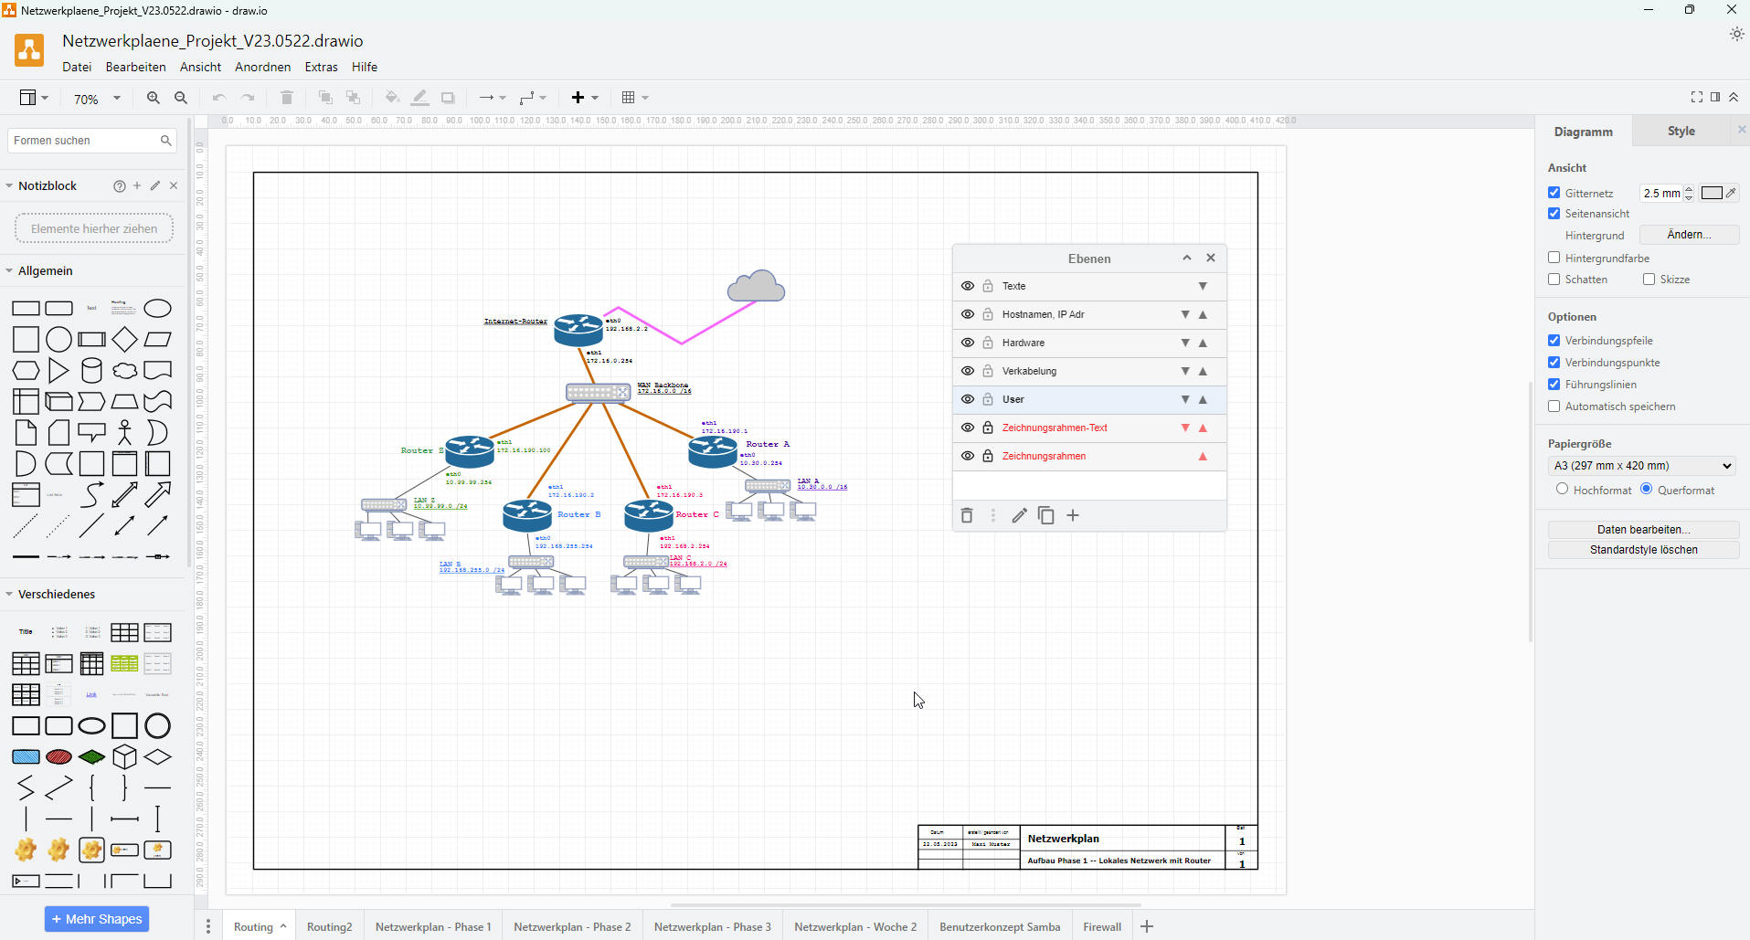Delete the selected layer in Ebenen panel
The width and height of the screenshot is (1750, 940).
pos(967,516)
